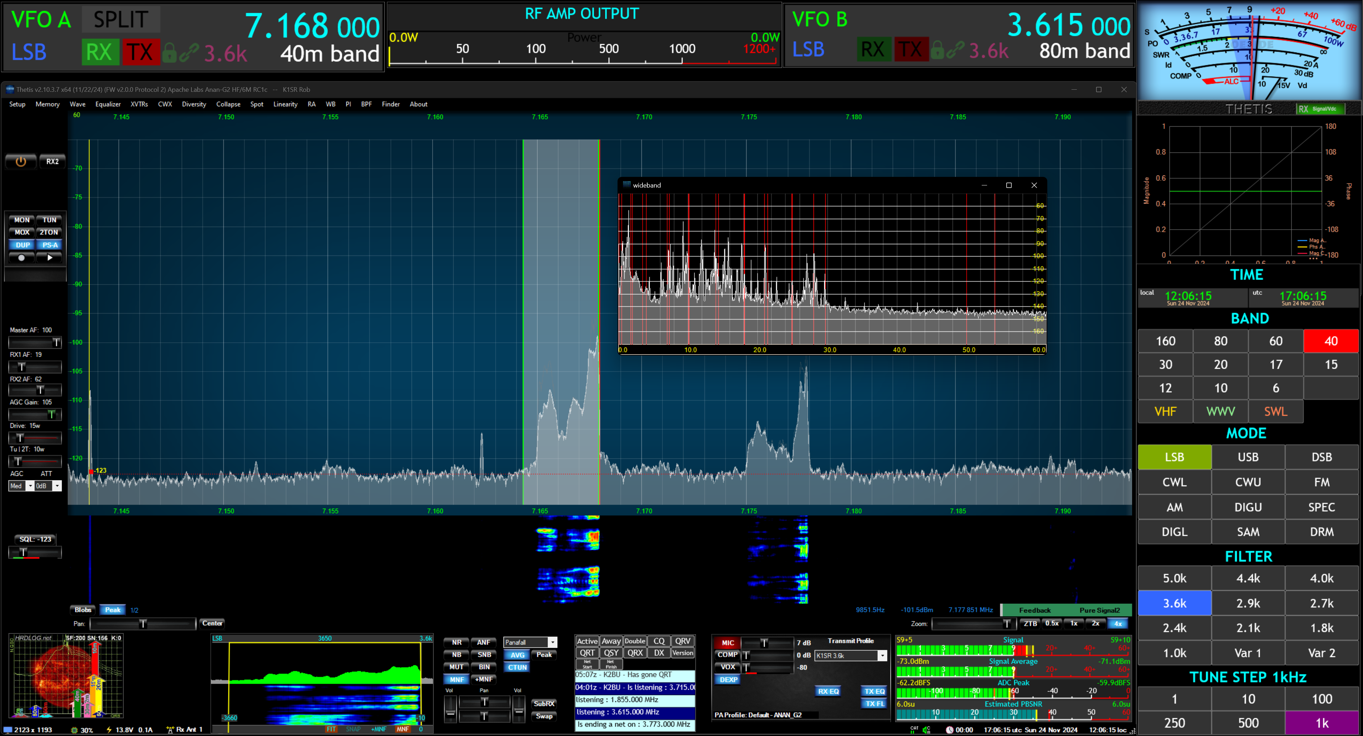Open the Memory menu

tap(48, 104)
